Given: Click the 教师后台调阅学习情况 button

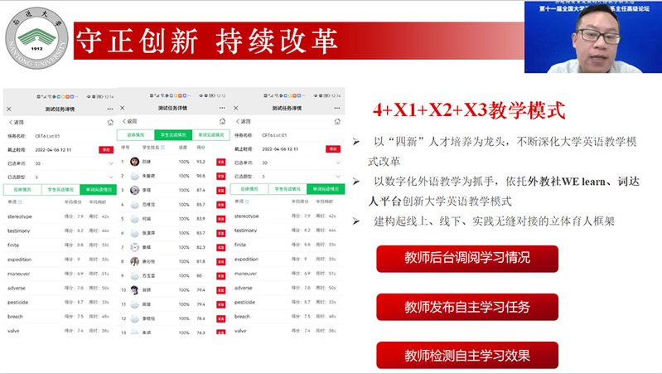Looking at the screenshot, I should [x=466, y=258].
